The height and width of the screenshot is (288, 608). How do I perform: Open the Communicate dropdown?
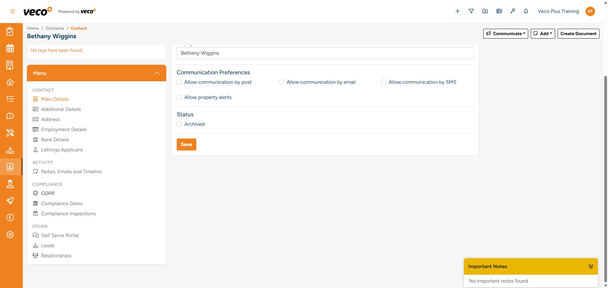click(505, 34)
